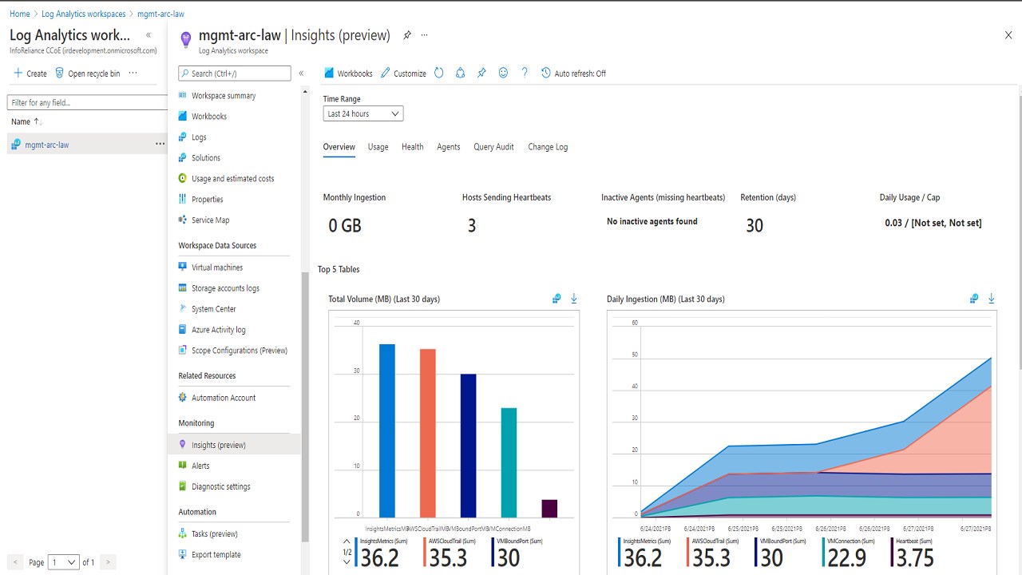Click the orange AWSCloudTrail bar in Total Volume
This screenshot has height=575, width=1022.
[x=428, y=434]
